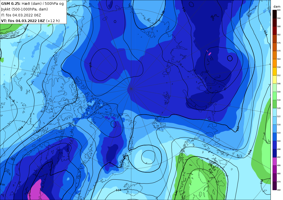
Task: Click the legend value "582"
Action: (279, 35)
